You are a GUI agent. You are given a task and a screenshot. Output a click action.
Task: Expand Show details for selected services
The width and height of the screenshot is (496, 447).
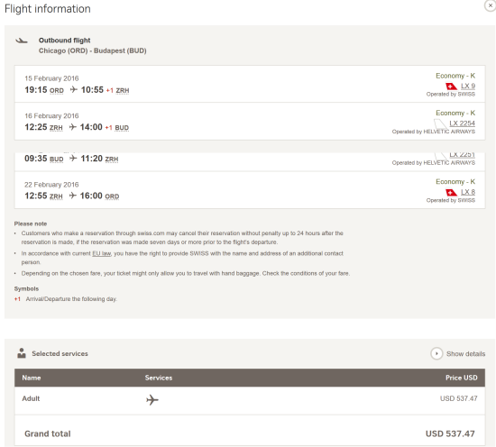tap(458, 354)
